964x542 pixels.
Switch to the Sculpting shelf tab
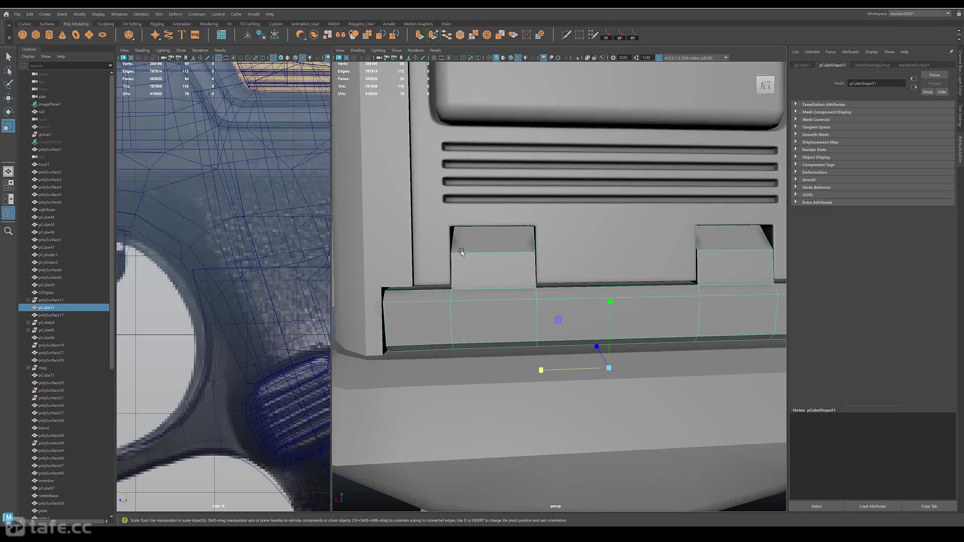(x=105, y=24)
